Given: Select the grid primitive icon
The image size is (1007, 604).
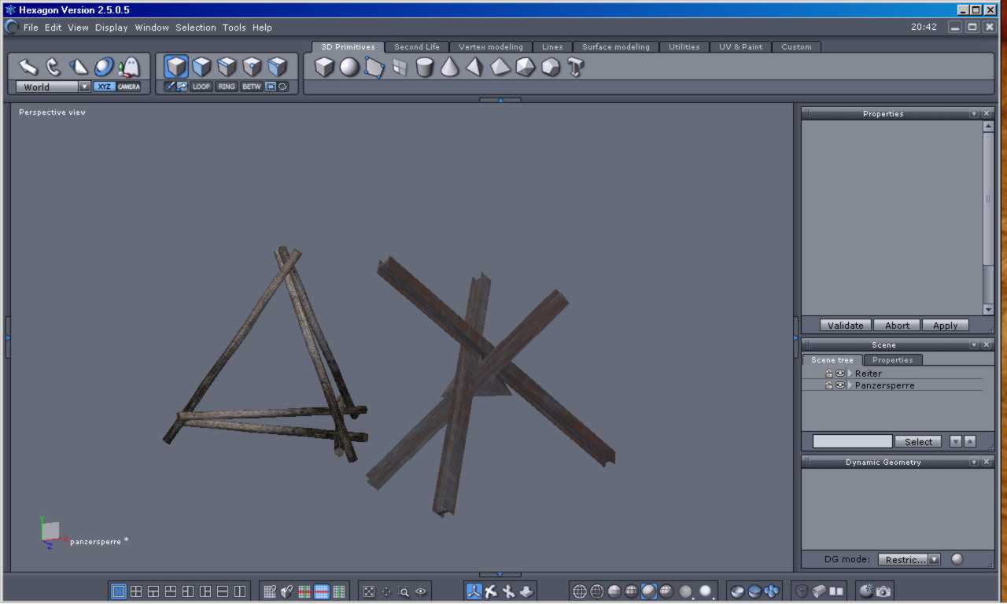Looking at the screenshot, I should click(x=400, y=68).
